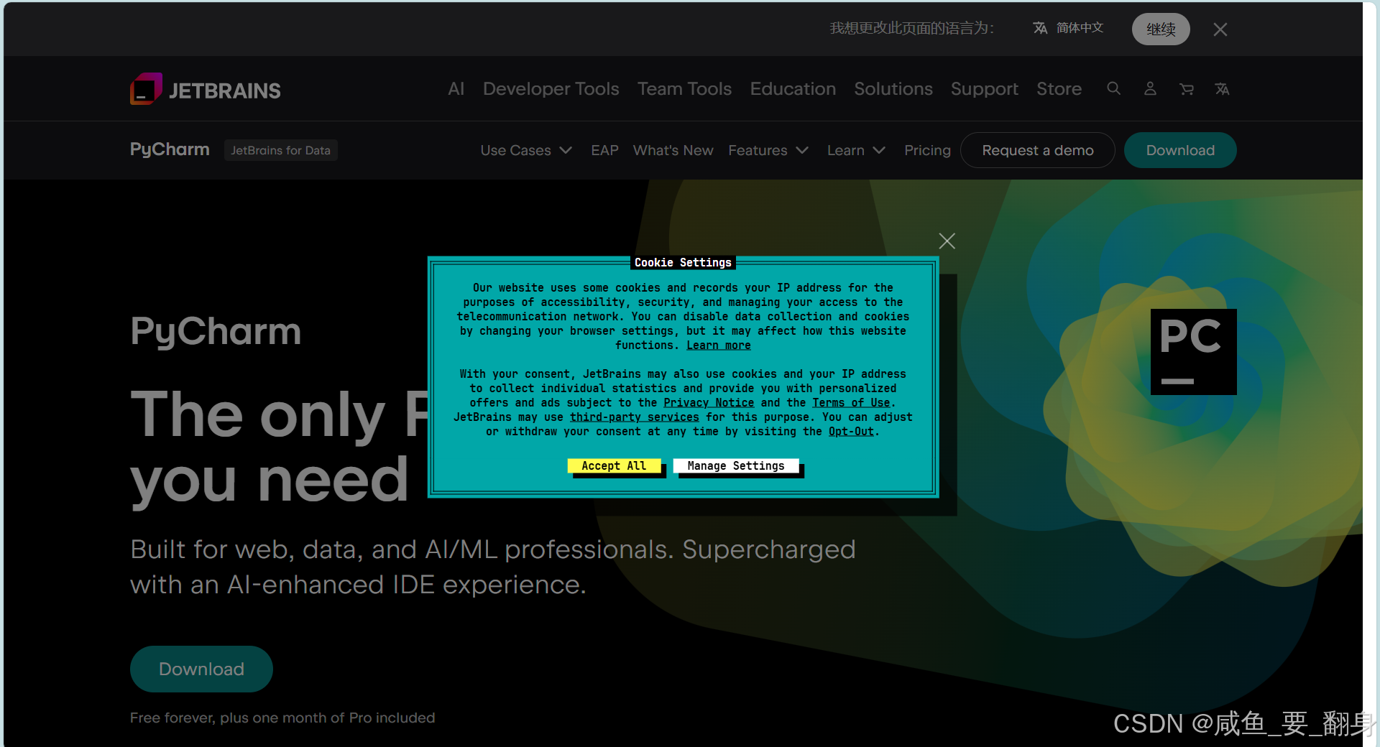Click 'Free forever, plus one month of Pro included' text
Screen dimensions: 1380x747
point(282,718)
